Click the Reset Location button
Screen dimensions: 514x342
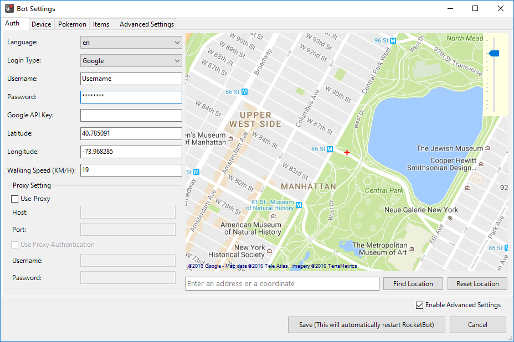(x=477, y=284)
